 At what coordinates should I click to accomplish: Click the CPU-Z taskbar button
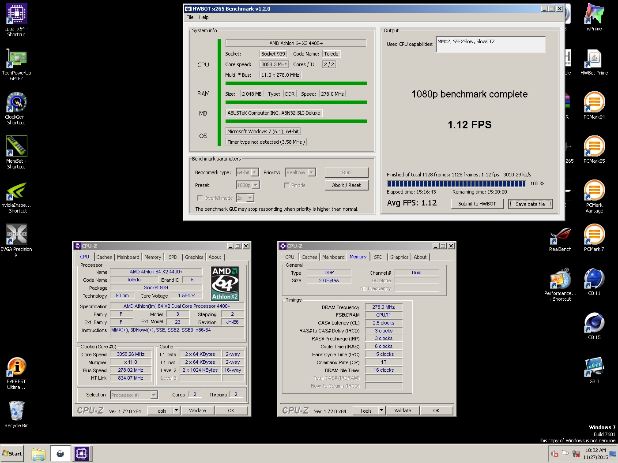[x=82, y=454]
